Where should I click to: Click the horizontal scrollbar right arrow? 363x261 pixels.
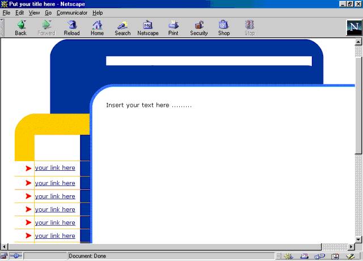351,247
